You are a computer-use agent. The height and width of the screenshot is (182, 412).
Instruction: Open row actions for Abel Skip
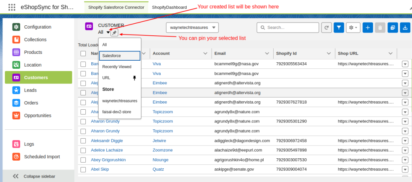(405, 170)
